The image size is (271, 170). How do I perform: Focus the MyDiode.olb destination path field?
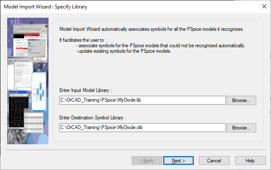(x=142, y=128)
